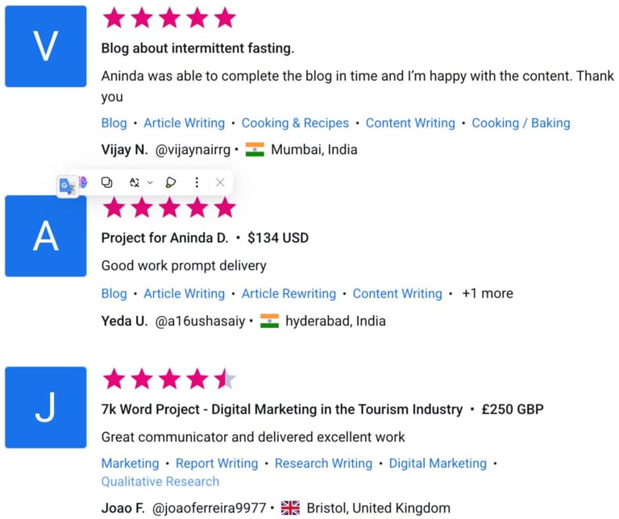Open the Qualitative Research tag
The width and height of the screenshot is (619, 519).
(x=160, y=481)
